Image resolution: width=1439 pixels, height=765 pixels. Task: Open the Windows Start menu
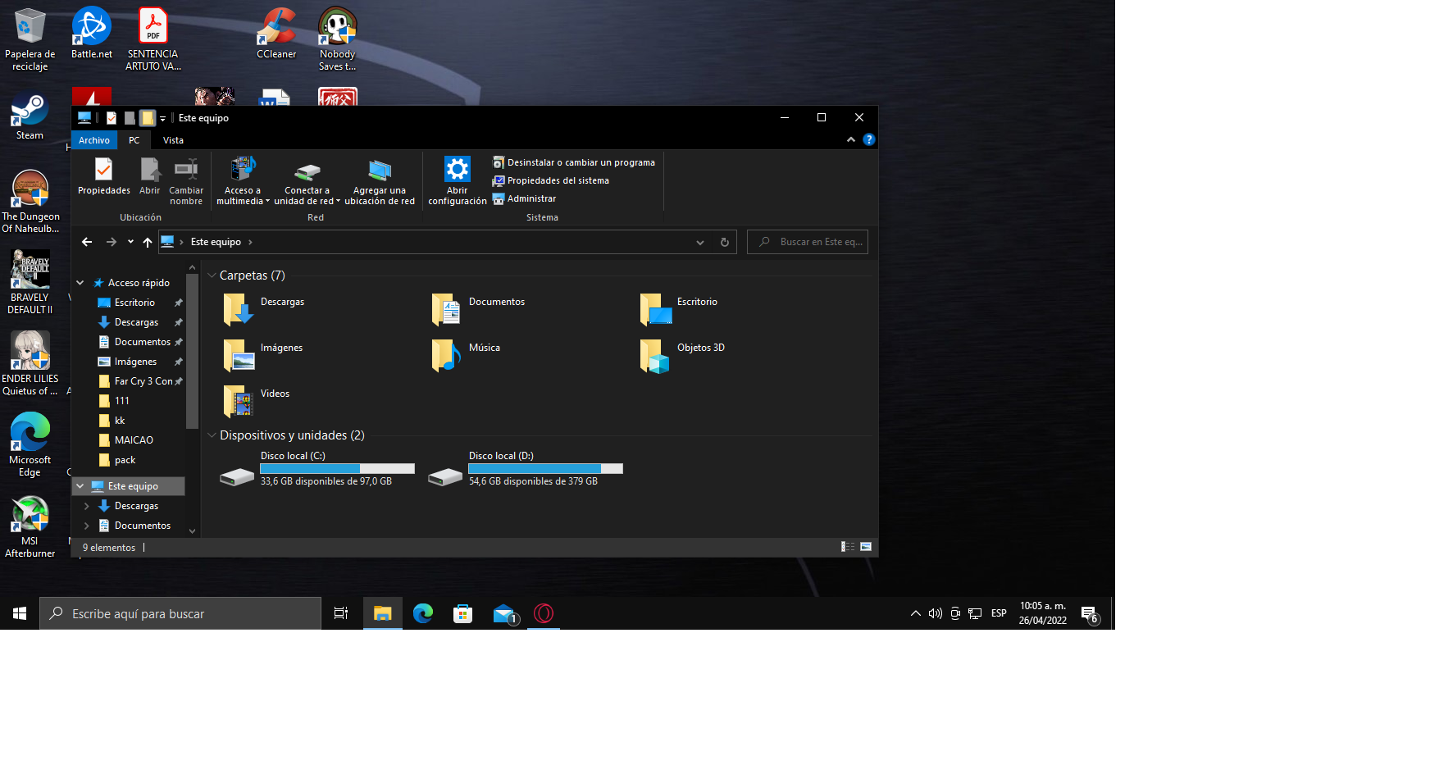20,613
